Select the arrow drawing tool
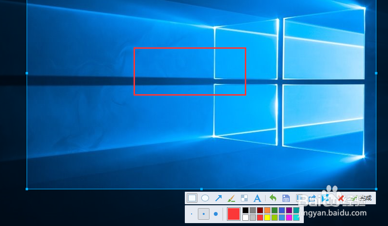This screenshot has height=226, width=388. tap(218, 198)
